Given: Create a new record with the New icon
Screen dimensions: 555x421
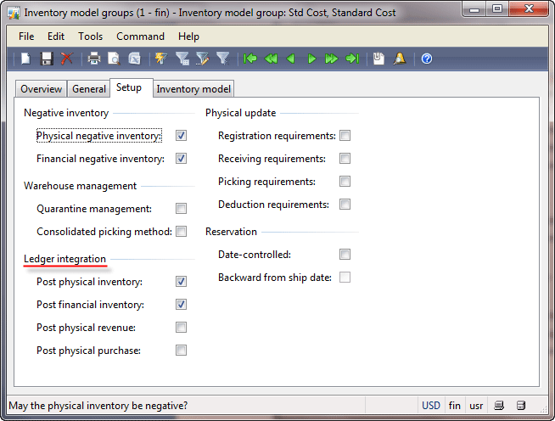Looking at the screenshot, I should tap(25, 59).
